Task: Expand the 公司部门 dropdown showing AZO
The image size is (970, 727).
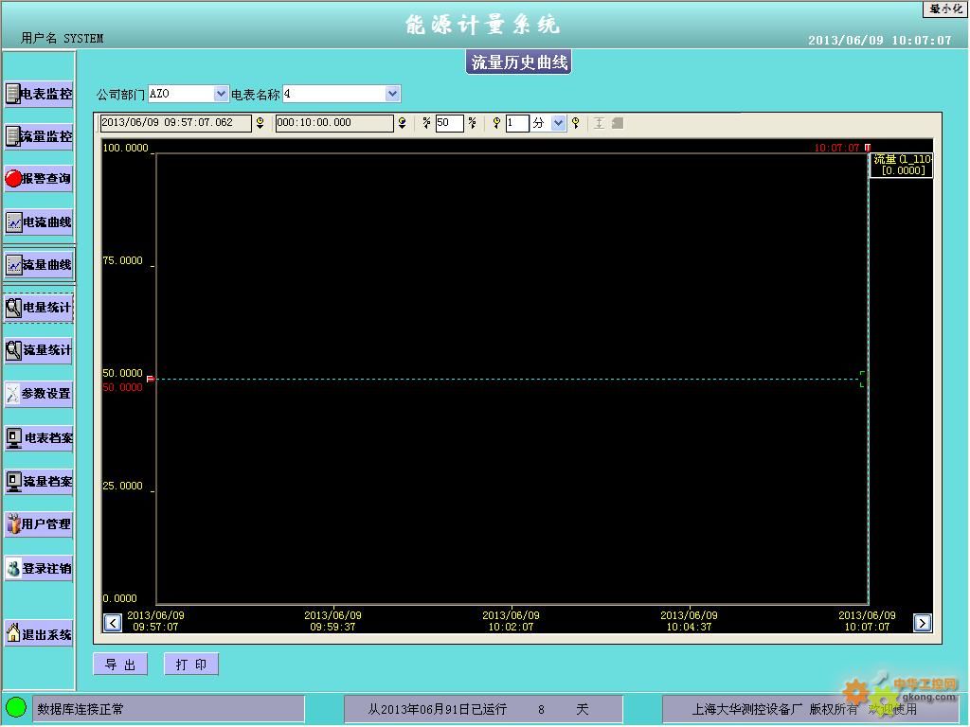Action: [221, 94]
